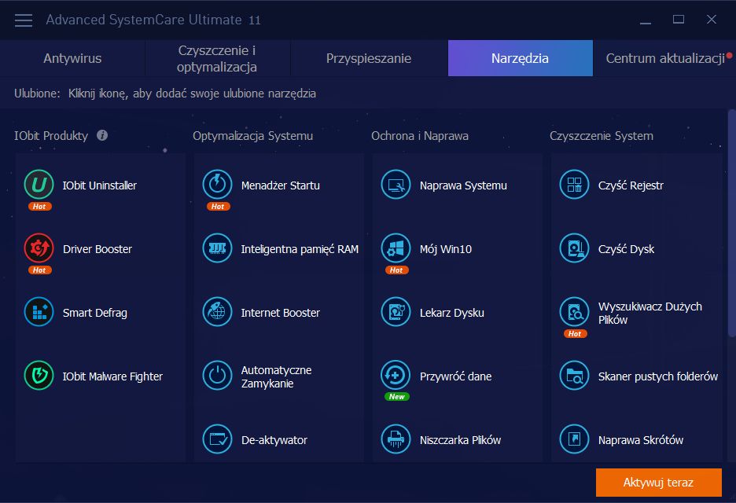Switch to the Antywirus tab
The height and width of the screenshot is (503, 736).
point(72,58)
